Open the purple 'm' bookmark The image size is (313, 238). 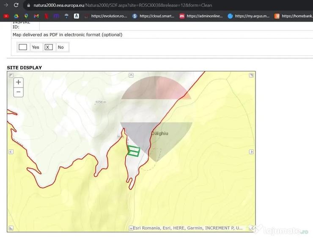coord(56,16)
